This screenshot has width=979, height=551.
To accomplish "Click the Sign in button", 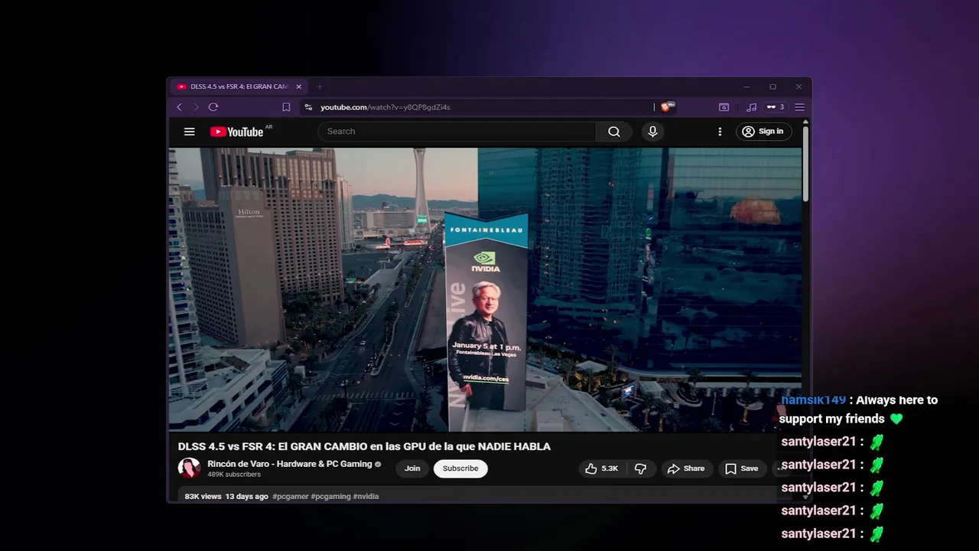I will point(763,132).
